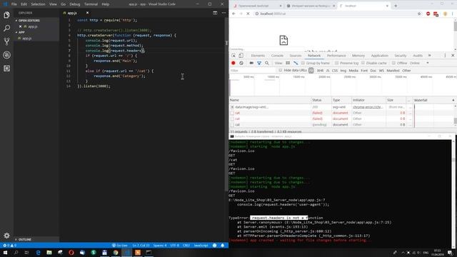This screenshot has height=257, width=457.
Task: Open the Source Control view in VS Code
Action: 6,41
